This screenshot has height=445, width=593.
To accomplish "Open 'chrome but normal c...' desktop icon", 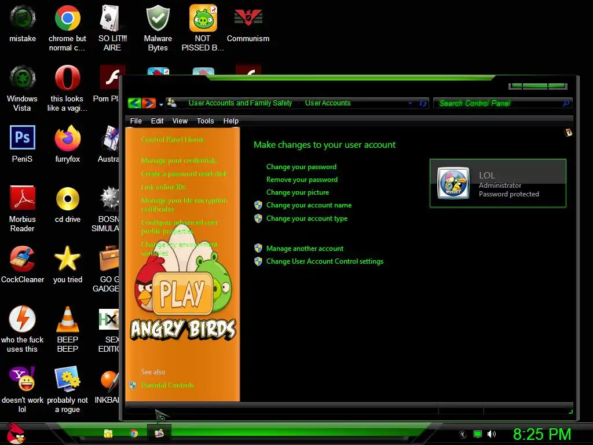I will (67, 28).
